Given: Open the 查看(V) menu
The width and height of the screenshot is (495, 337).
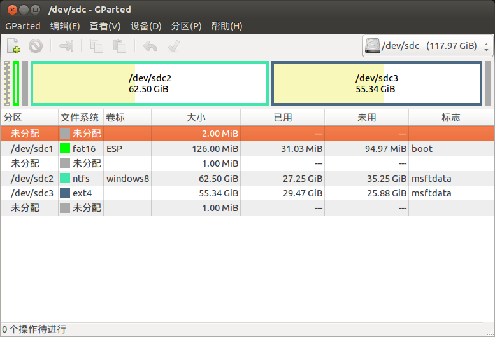Looking at the screenshot, I should tap(105, 26).
